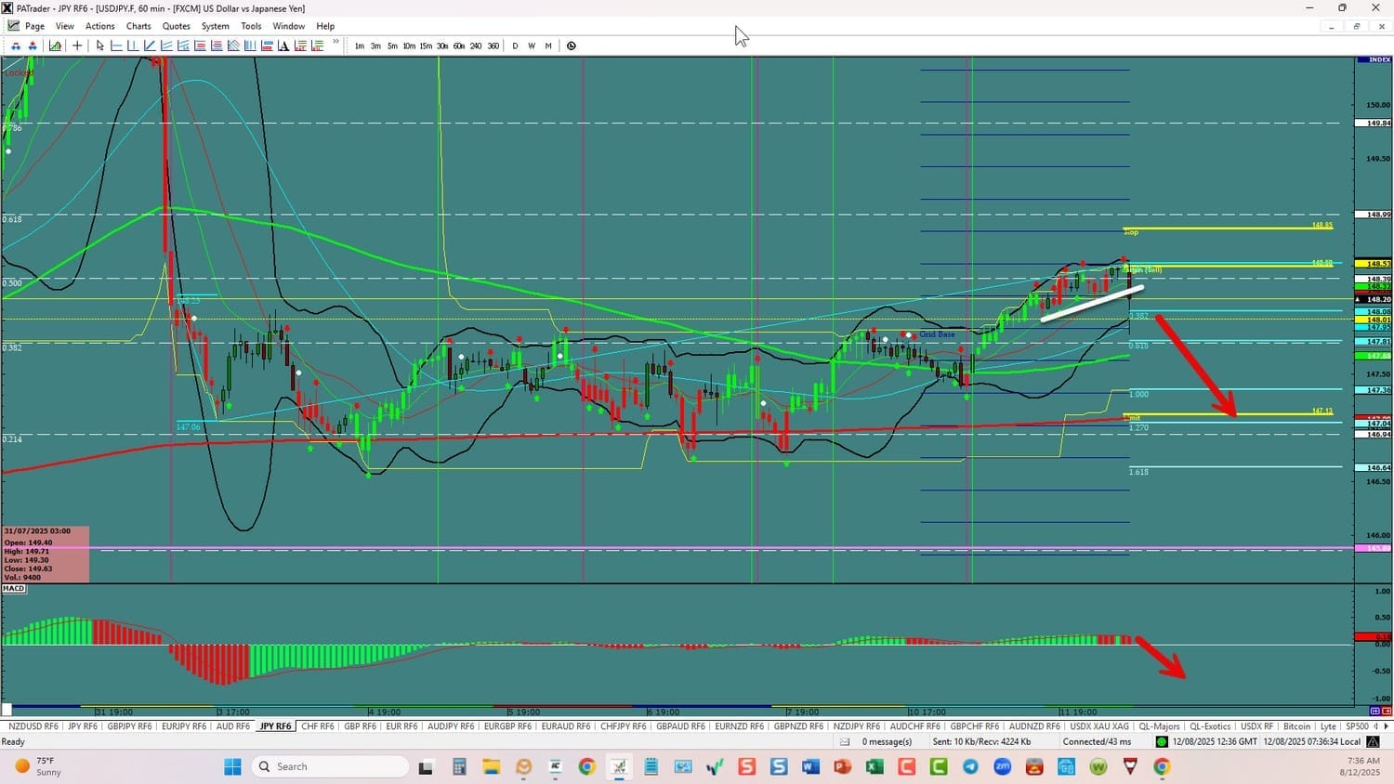Screen dimensions: 1394x784
Task: Pick the trend line drawing tool
Action: (x=150, y=46)
